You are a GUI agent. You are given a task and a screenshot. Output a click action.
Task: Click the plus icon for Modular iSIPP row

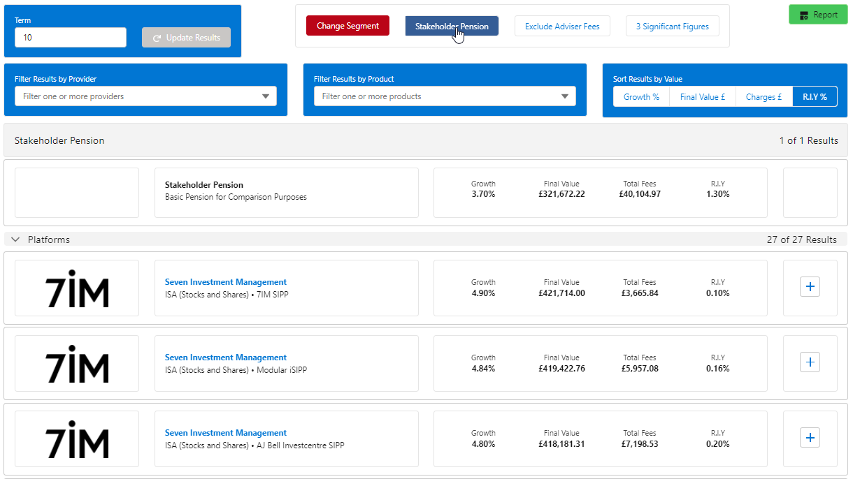810,362
